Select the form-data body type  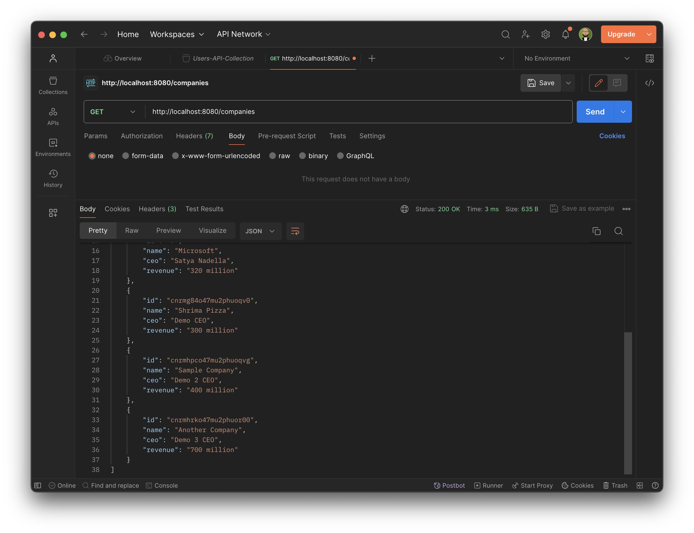(x=143, y=156)
